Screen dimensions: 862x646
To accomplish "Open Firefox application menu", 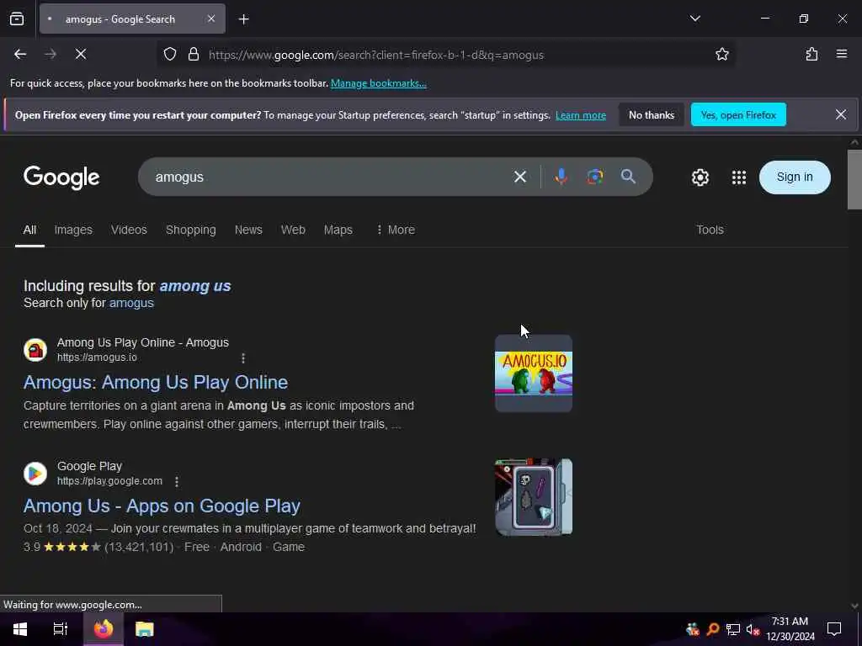I will 842,54.
